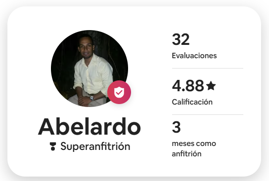Open the Evaluaciones label

pyautogui.click(x=194, y=56)
